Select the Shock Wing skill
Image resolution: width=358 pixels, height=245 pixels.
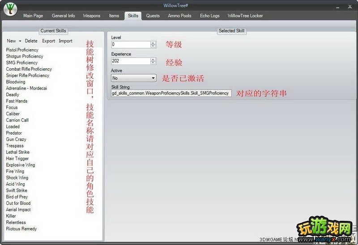(17, 177)
